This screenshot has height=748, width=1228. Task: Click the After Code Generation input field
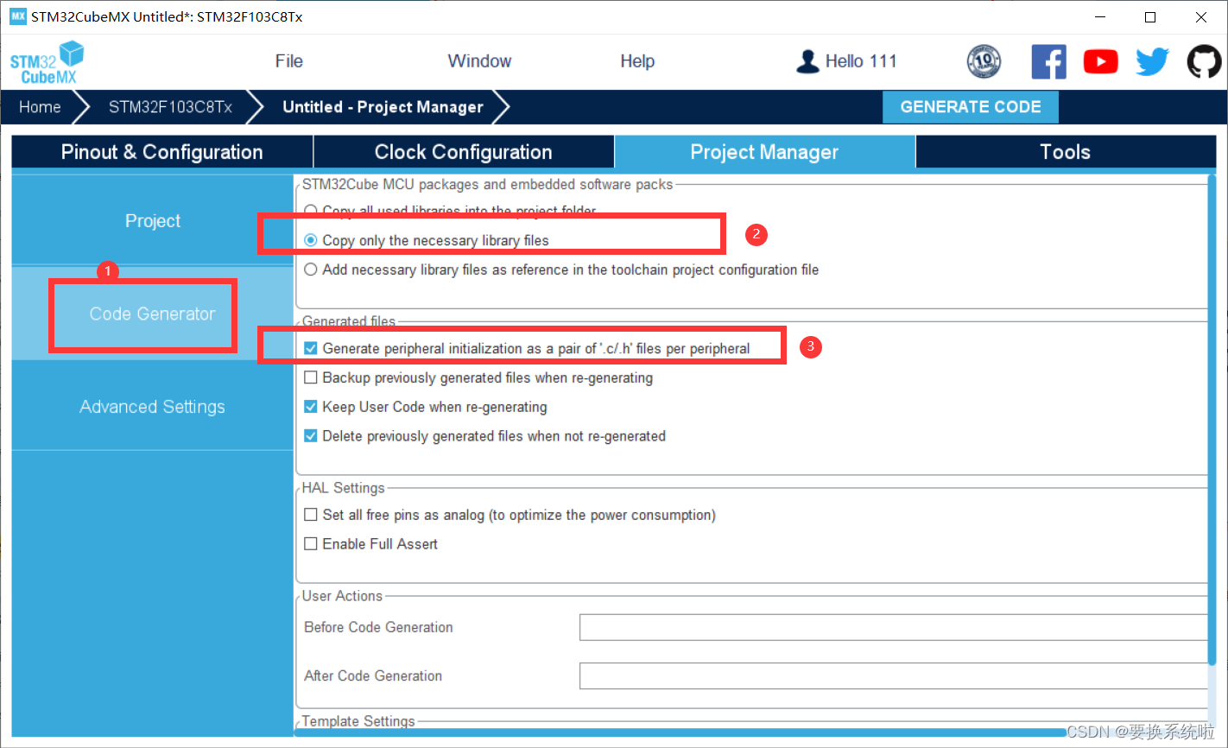[894, 676]
